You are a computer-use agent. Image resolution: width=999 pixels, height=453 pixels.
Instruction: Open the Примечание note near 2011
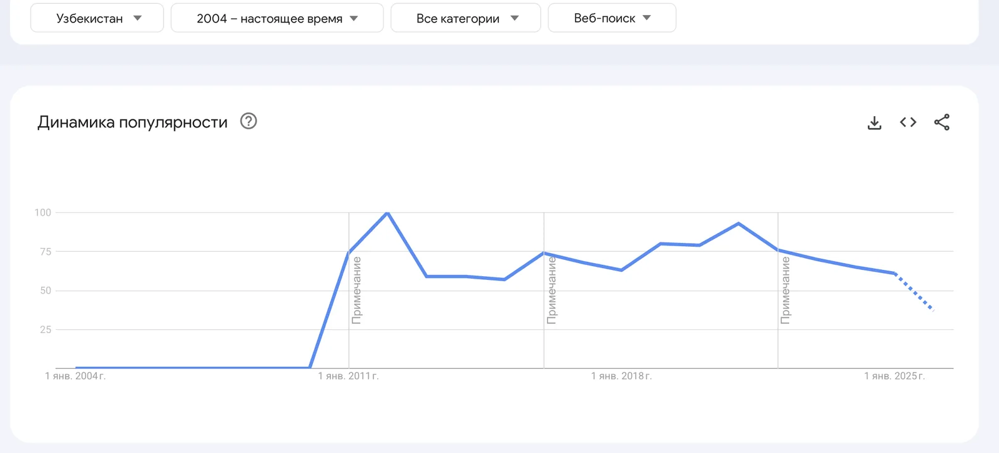357,290
